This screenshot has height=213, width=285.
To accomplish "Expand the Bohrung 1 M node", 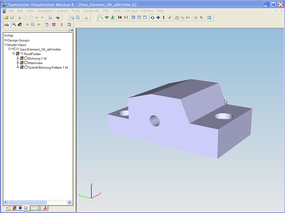I will [x=18, y=58].
